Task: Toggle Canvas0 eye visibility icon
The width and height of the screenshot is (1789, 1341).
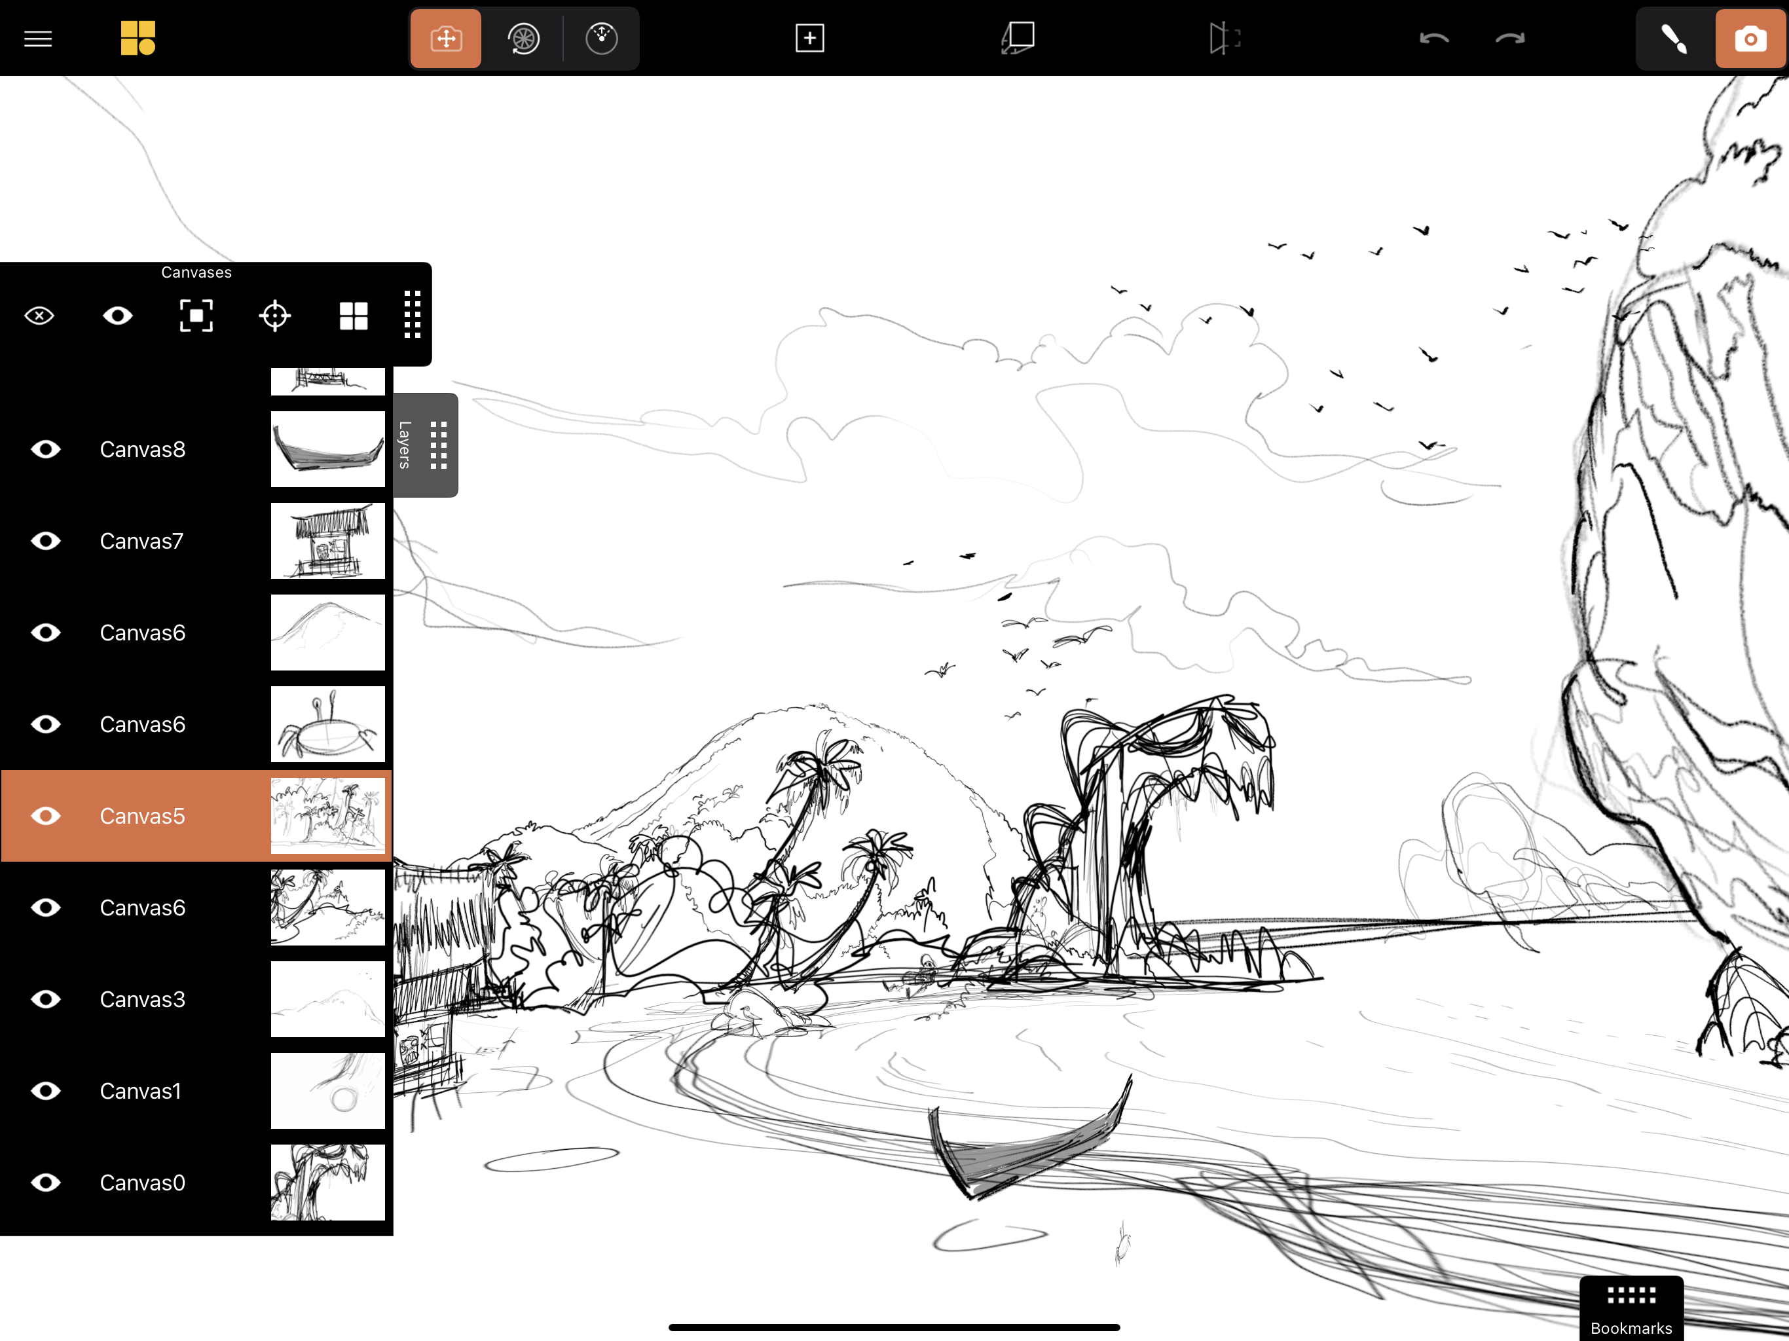Action: coord(46,1183)
